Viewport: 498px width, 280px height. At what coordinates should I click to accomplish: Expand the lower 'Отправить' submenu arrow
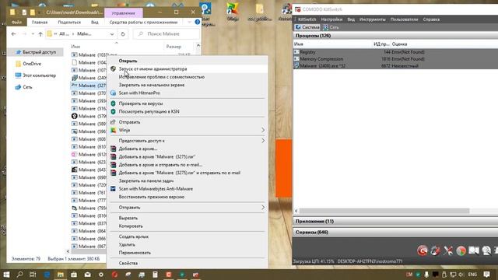pyautogui.click(x=263, y=208)
